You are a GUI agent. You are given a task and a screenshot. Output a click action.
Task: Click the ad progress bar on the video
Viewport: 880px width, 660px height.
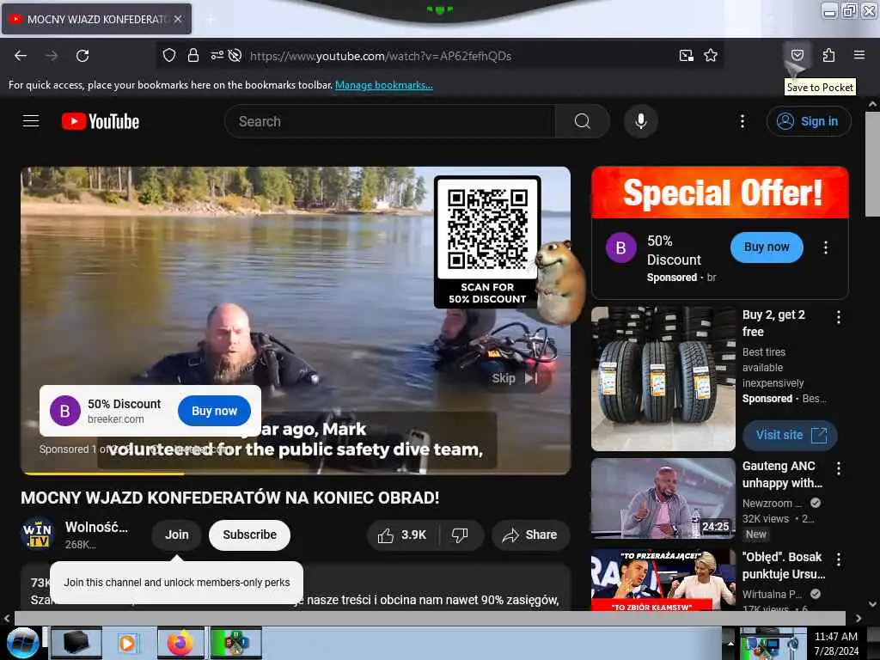pyautogui.click(x=296, y=474)
